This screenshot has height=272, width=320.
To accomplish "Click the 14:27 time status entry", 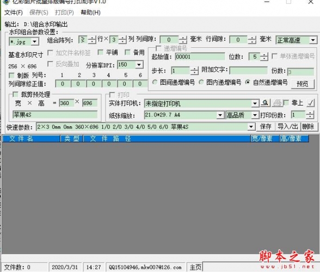I will click(94, 267).
